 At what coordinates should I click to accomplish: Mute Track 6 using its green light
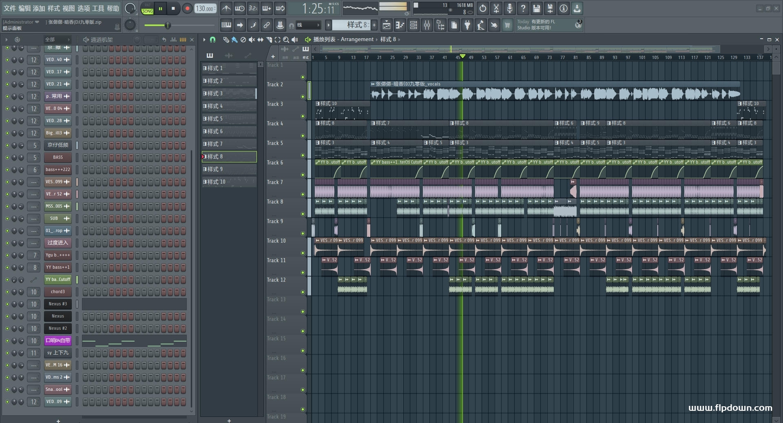coord(303,175)
